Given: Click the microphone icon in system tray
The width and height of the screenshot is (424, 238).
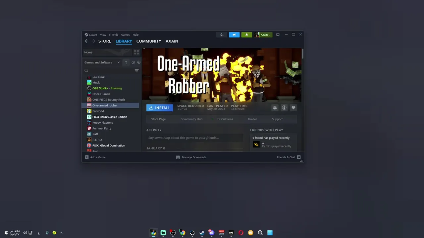Looking at the screenshot, I should pos(47,233).
